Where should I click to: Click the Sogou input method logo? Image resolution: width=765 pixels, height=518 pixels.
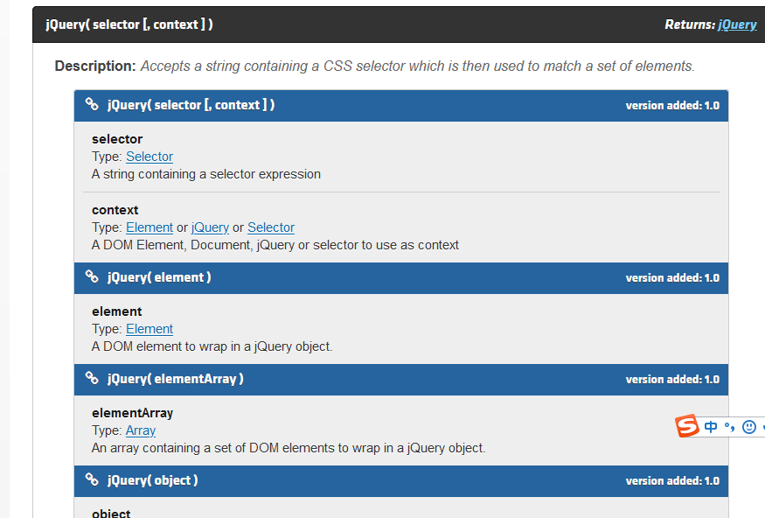[687, 426]
